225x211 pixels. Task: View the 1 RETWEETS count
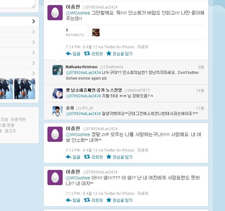coord(75,32)
